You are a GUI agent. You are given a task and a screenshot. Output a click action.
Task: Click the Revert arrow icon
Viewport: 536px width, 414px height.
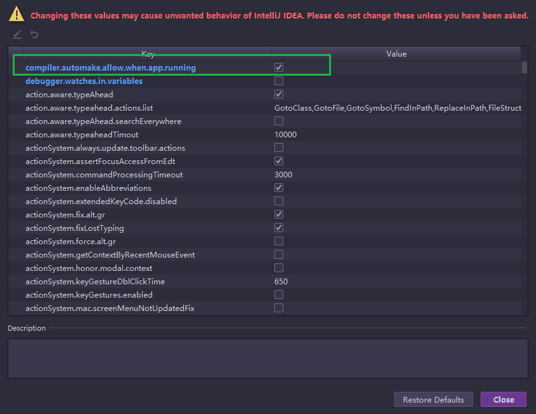pos(34,34)
